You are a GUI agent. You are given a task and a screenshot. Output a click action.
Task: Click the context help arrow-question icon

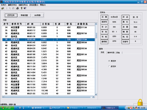pyautogui.click(x=25, y=8)
